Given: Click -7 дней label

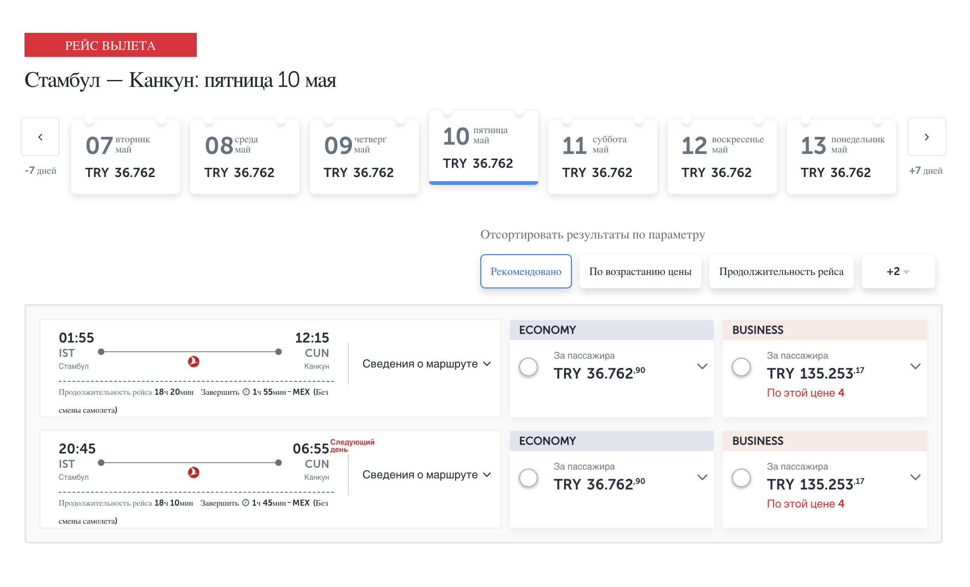Looking at the screenshot, I should pos(41,171).
